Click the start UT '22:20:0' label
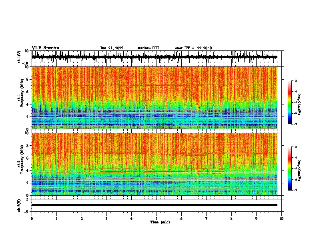Screen dimensions: 317x245 coord(205,48)
